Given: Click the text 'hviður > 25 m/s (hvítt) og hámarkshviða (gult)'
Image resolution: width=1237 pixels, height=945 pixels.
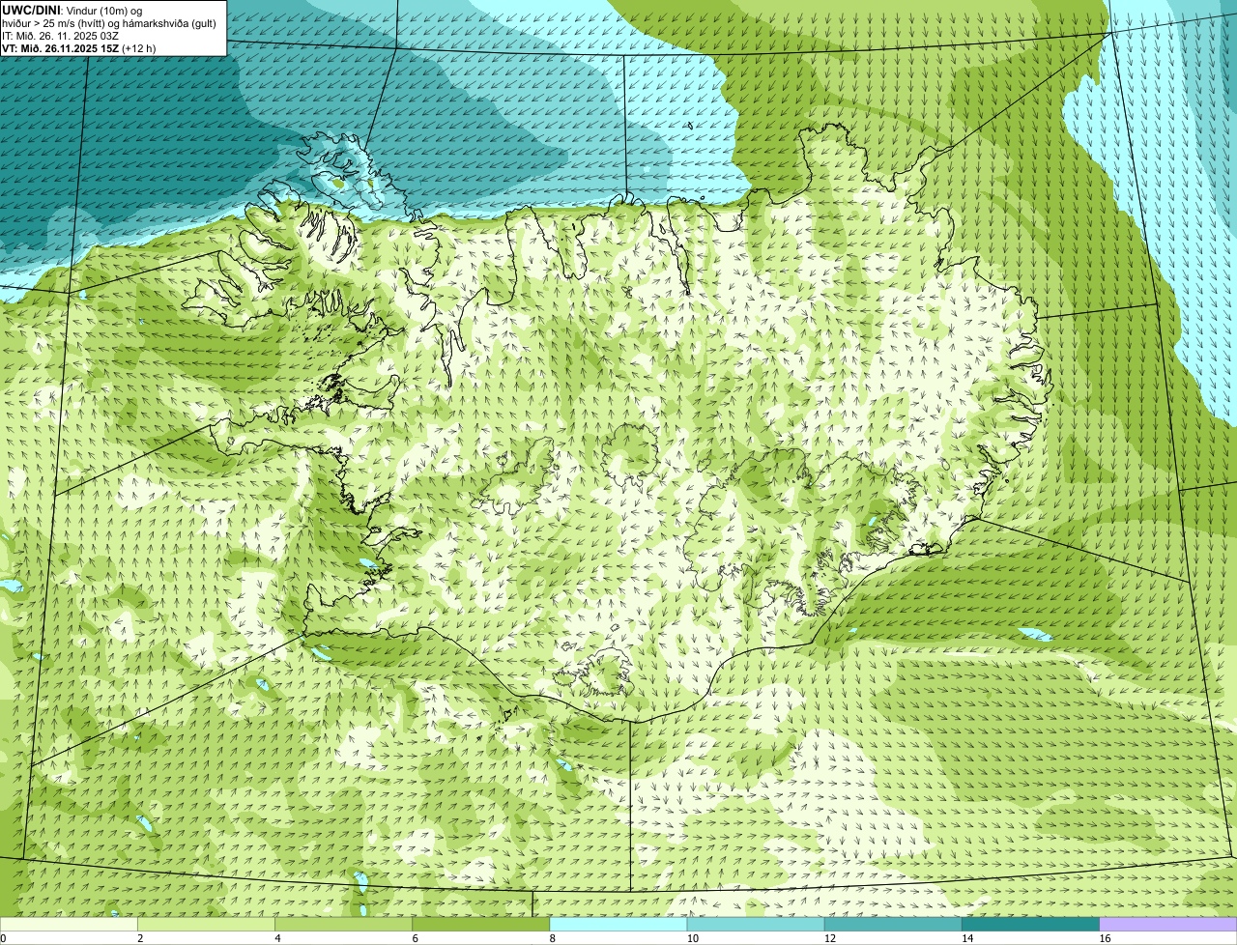Looking at the screenshot, I should point(109,23).
